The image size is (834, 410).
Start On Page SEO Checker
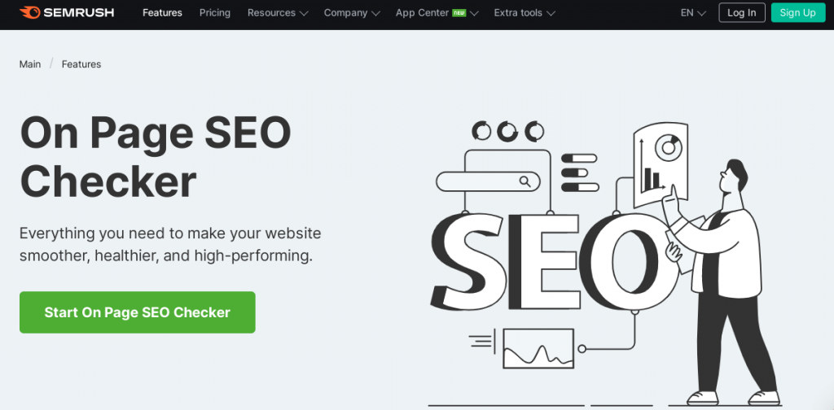point(137,312)
